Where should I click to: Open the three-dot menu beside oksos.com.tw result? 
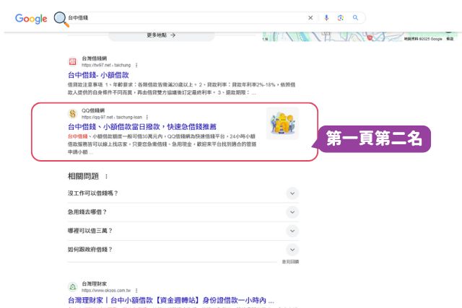(x=136, y=291)
